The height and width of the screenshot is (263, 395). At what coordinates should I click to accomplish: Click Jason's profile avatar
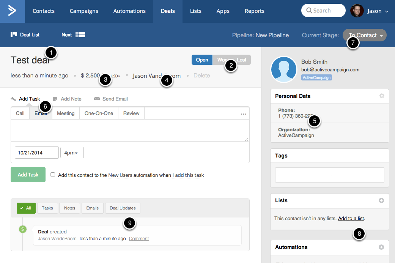pyautogui.click(x=357, y=11)
